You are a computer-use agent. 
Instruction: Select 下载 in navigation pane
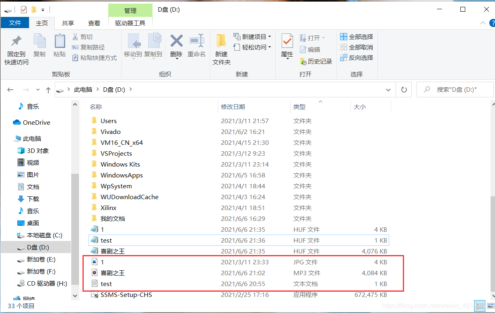(28, 199)
